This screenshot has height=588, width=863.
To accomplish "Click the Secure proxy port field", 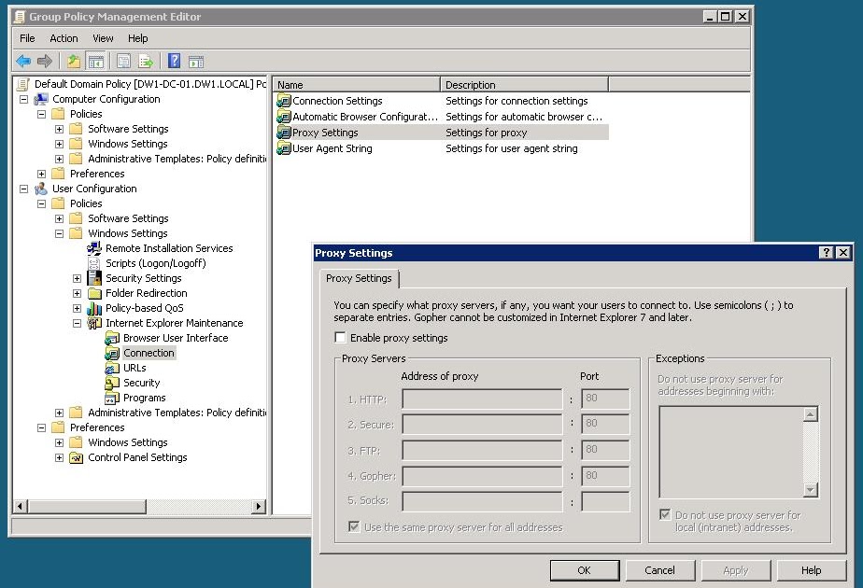I will tap(605, 424).
